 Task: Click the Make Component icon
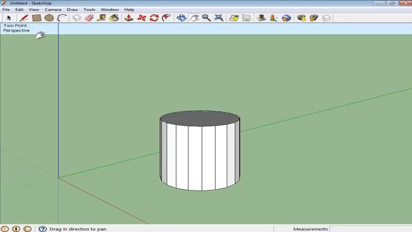77,18
